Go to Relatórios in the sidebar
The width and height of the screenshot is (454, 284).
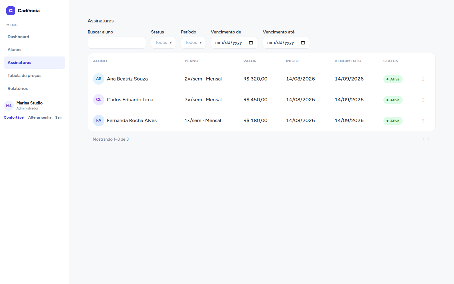(34, 89)
